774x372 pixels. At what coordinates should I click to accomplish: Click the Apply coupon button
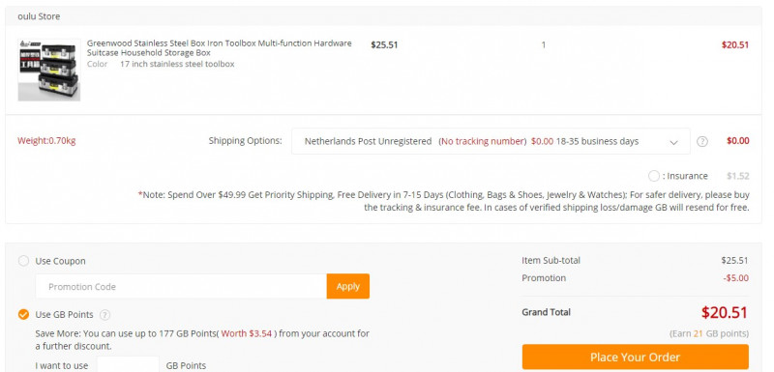pos(348,286)
